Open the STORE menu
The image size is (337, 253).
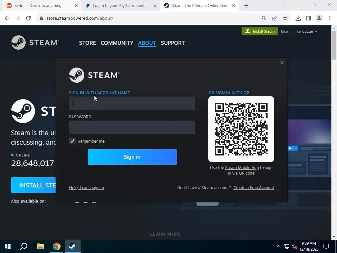click(88, 43)
